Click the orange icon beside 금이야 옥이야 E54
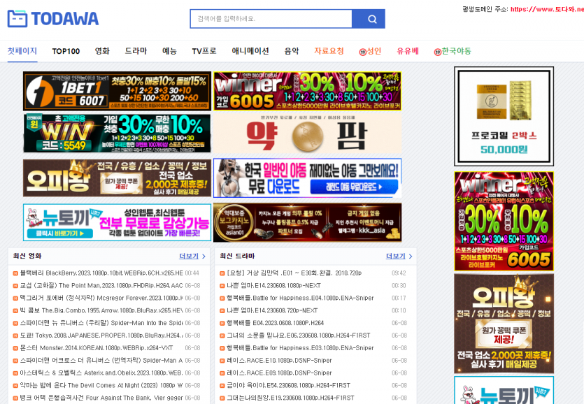Viewport: 584px width, 404px height. tap(222, 386)
